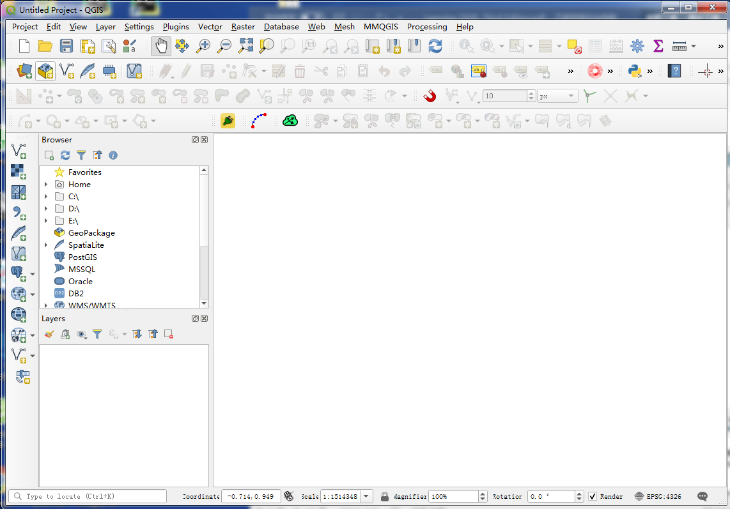Open the Raster menu
The height and width of the screenshot is (509, 730).
click(x=243, y=27)
